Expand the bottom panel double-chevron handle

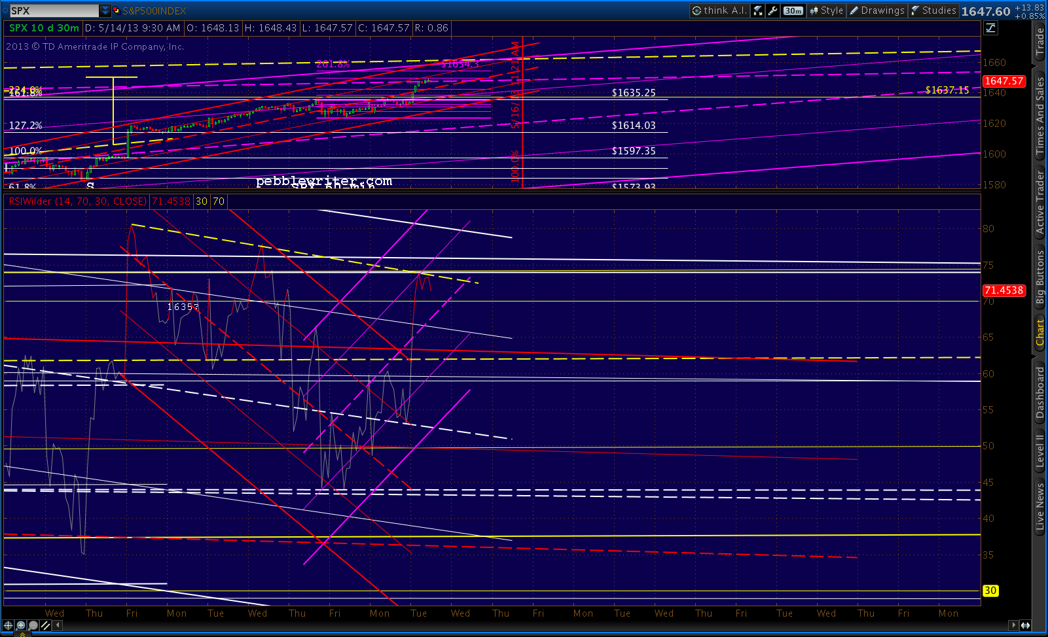(x=22, y=634)
